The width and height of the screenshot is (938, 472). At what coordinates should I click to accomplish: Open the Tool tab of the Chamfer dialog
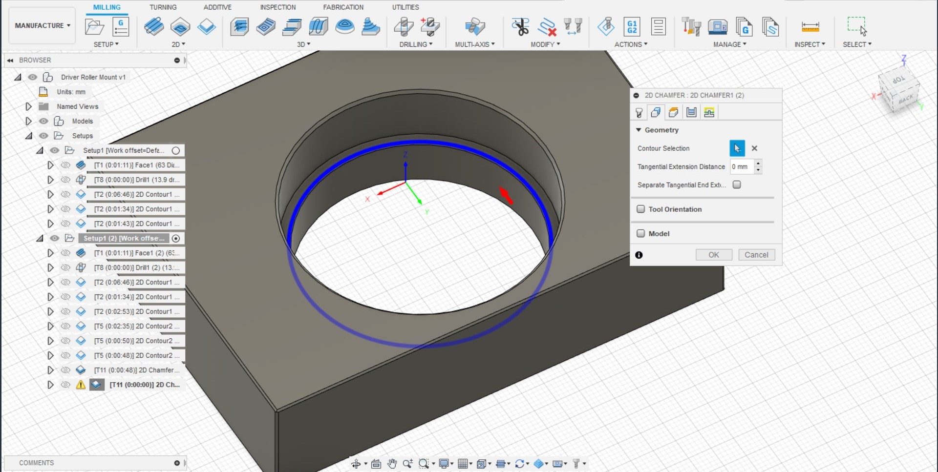(639, 112)
